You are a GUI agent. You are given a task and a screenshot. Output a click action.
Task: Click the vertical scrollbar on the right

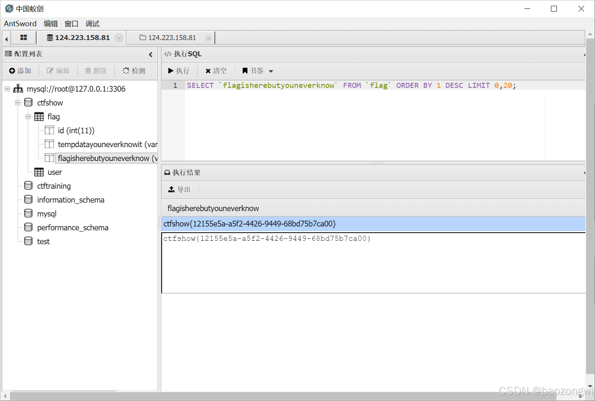pos(590,206)
